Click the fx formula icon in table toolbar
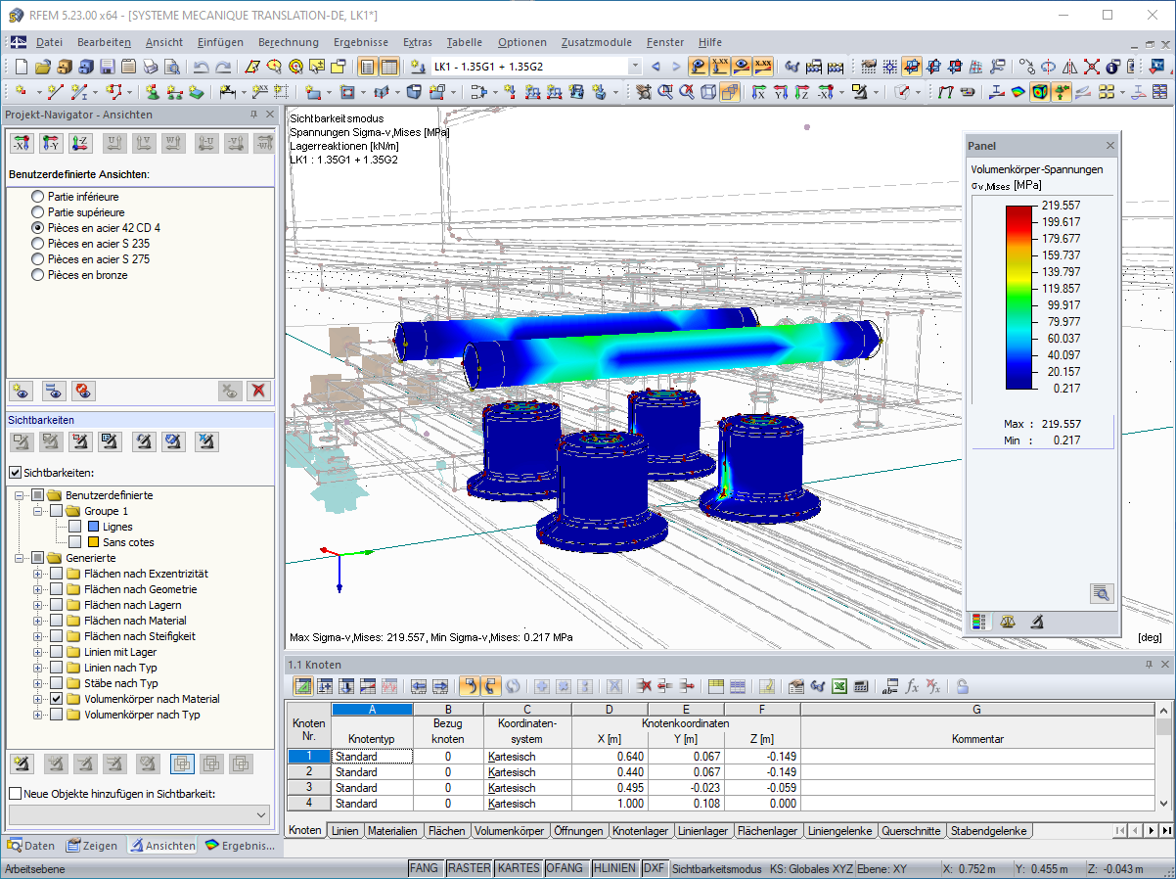This screenshot has height=879, width=1176. [912, 686]
